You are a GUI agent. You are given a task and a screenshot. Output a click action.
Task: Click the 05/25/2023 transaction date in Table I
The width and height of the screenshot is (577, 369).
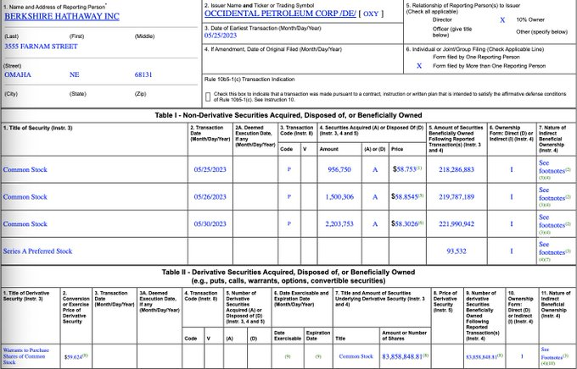(x=210, y=169)
